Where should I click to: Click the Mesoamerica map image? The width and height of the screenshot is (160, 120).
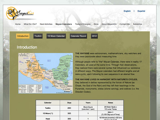[x=46, y=73]
